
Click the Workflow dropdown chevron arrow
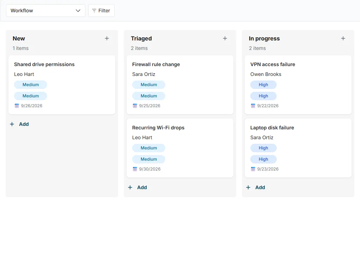point(78,11)
